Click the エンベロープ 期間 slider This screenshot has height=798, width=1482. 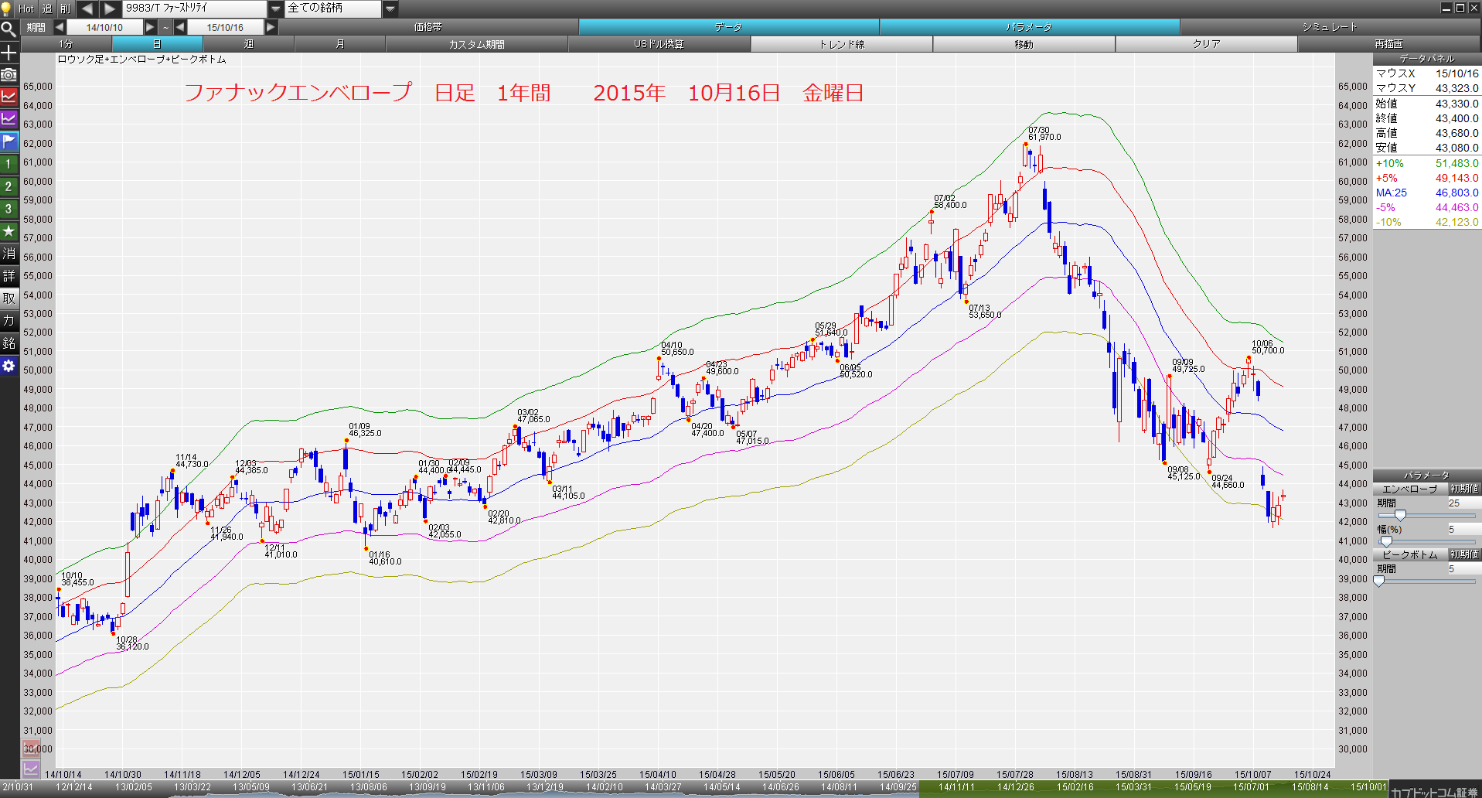coord(1426,516)
